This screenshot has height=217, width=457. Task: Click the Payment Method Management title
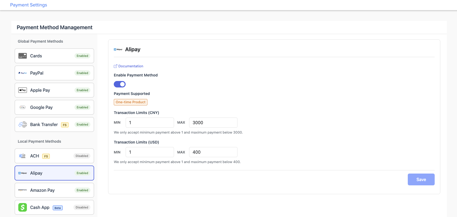point(55,27)
